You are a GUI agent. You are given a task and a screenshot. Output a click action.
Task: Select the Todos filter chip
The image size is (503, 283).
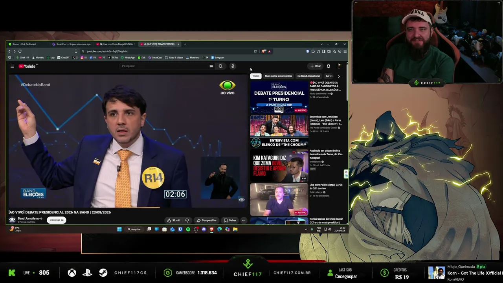click(x=256, y=76)
